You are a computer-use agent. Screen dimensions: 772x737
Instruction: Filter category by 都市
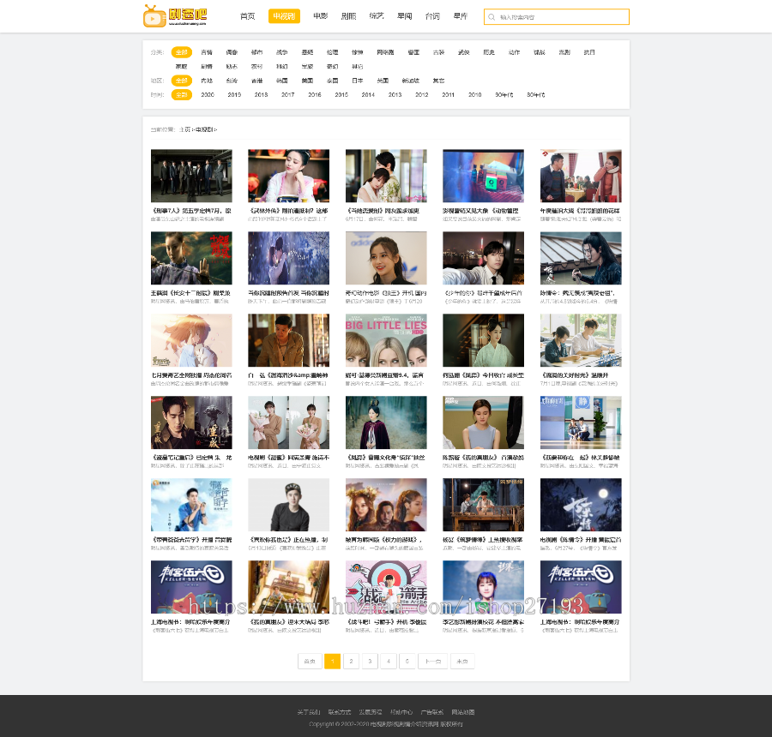pyautogui.click(x=257, y=52)
